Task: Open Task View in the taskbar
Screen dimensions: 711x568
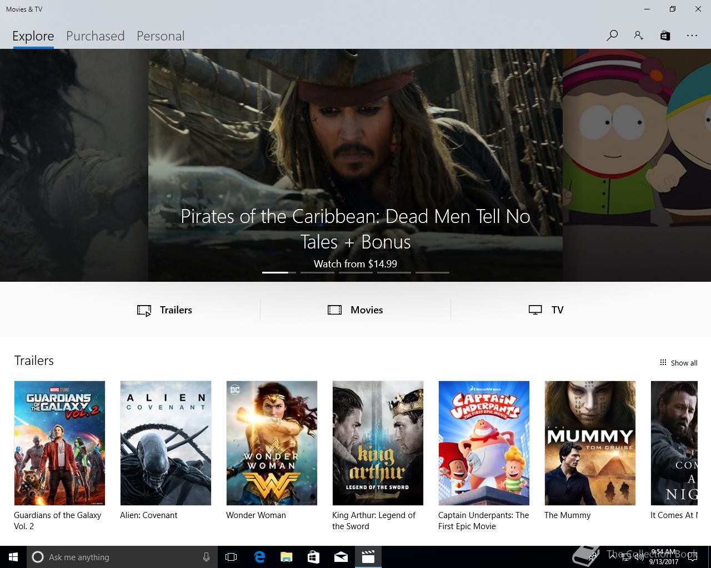Action: pos(231,557)
